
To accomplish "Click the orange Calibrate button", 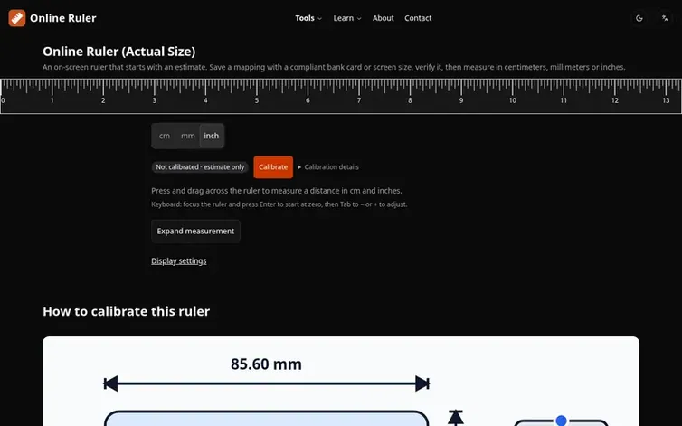I will click(273, 167).
